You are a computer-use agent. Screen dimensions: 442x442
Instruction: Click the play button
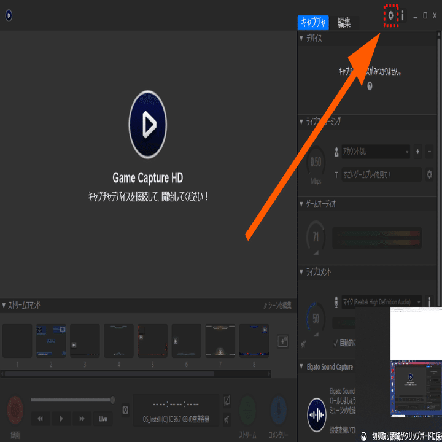[61, 419]
